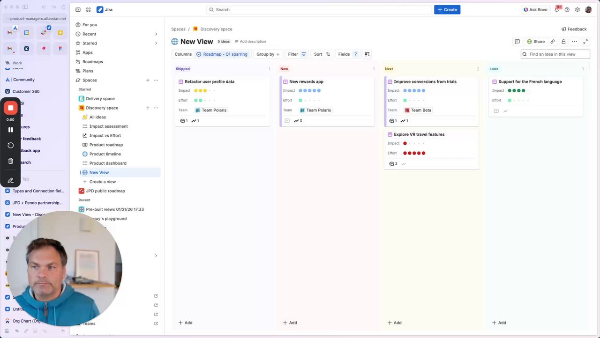Click the blue Create button
The height and width of the screenshot is (338, 600).
pyautogui.click(x=447, y=10)
